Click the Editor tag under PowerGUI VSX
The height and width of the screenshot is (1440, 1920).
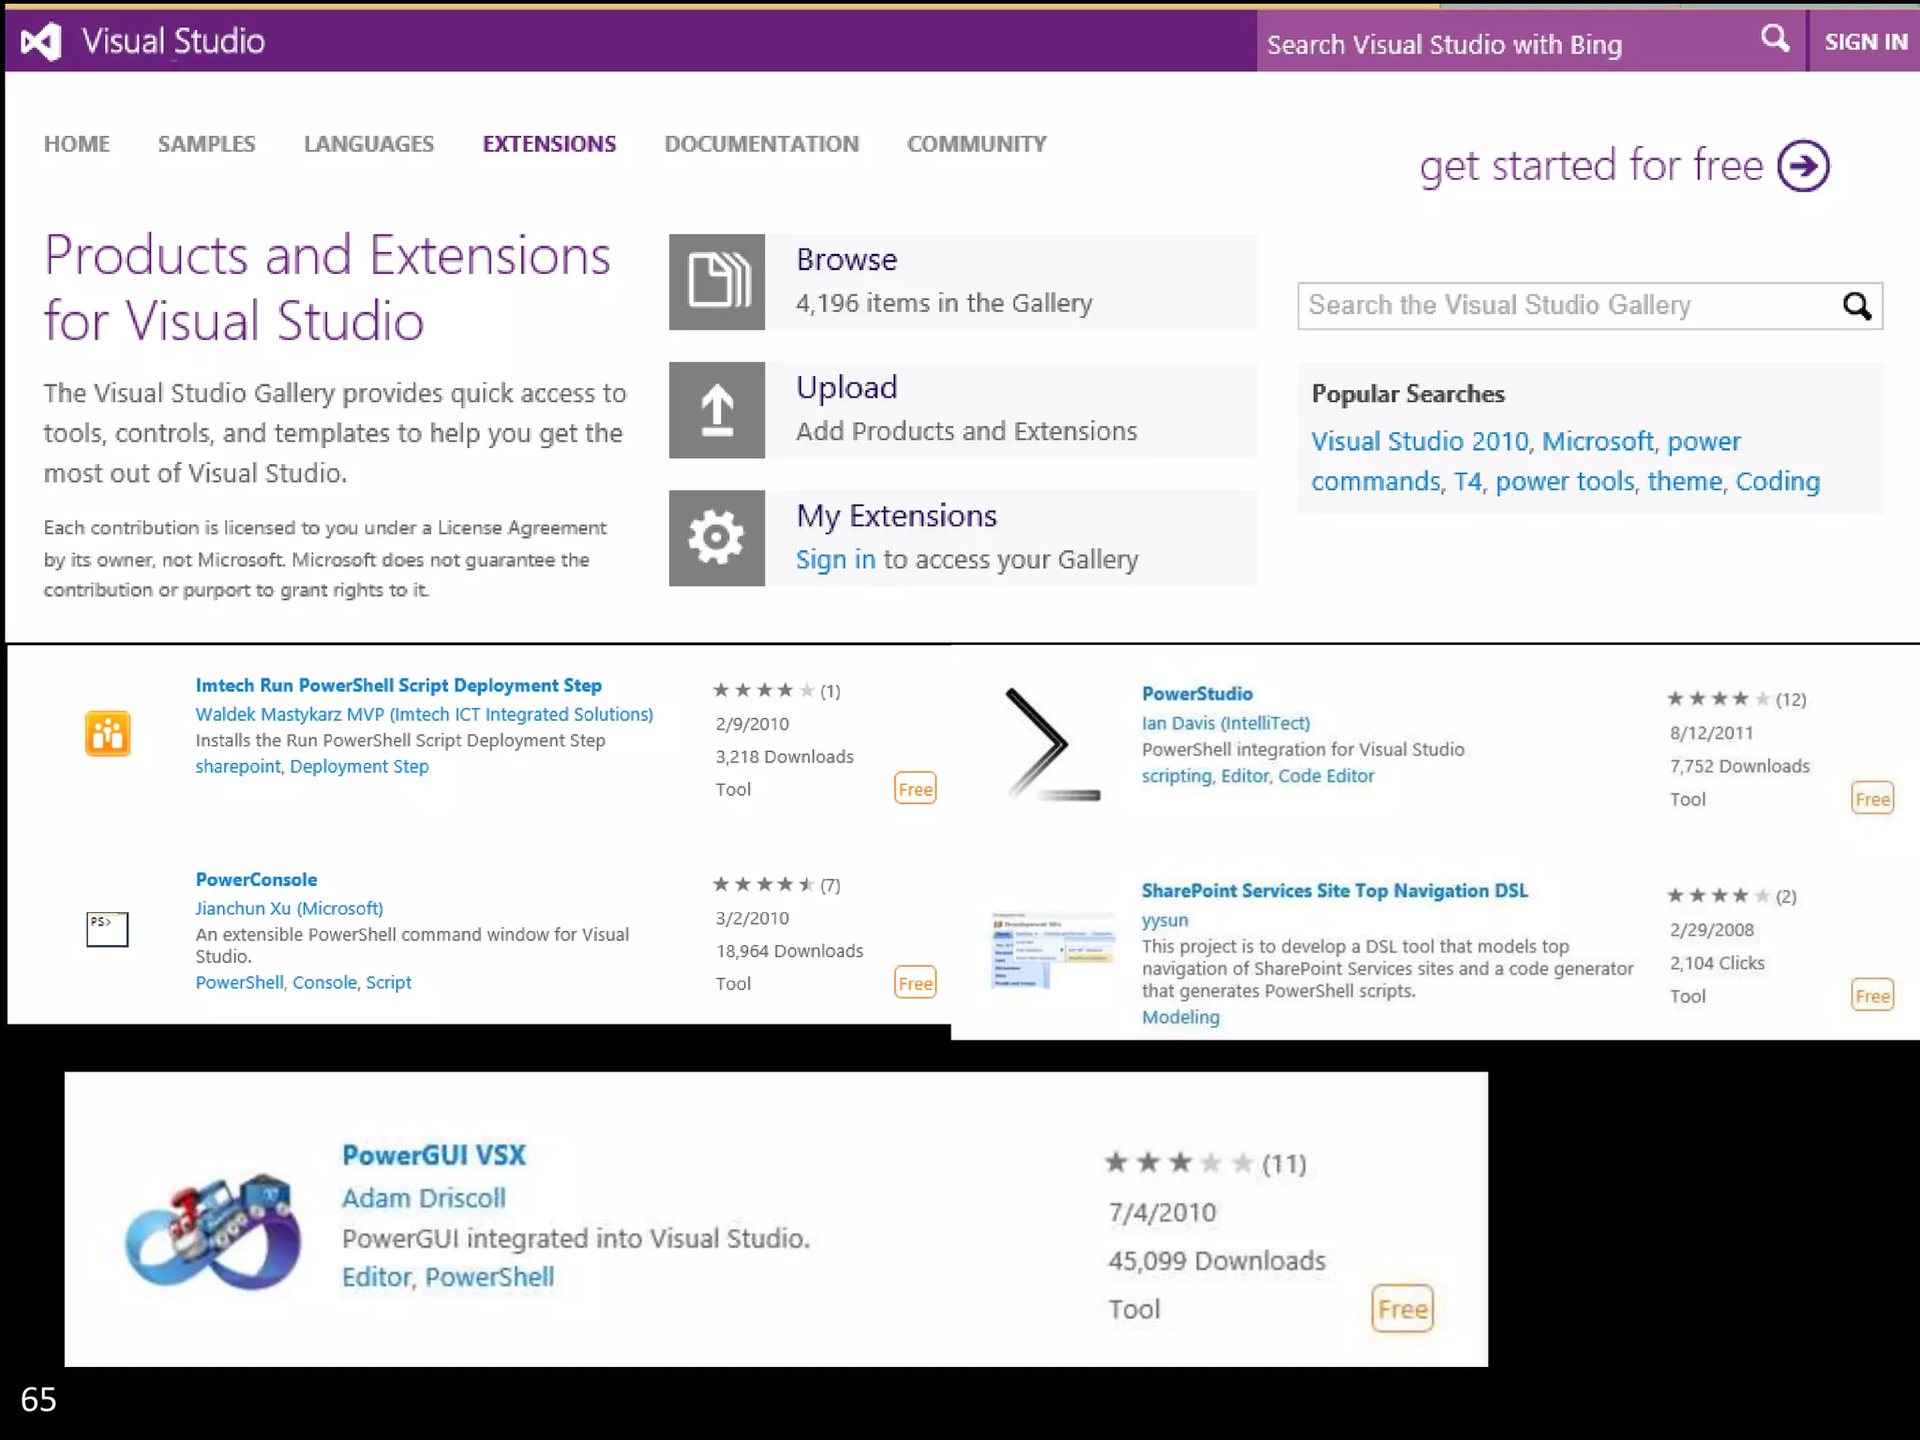point(376,1277)
